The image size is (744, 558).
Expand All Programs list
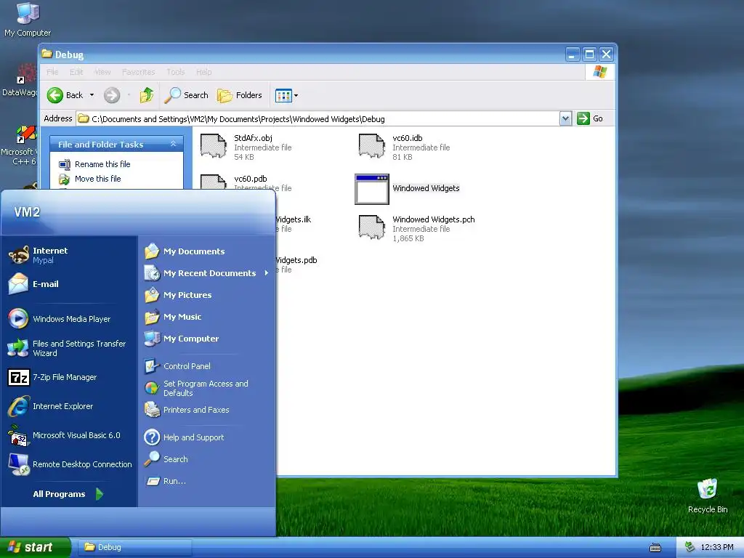(68, 494)
